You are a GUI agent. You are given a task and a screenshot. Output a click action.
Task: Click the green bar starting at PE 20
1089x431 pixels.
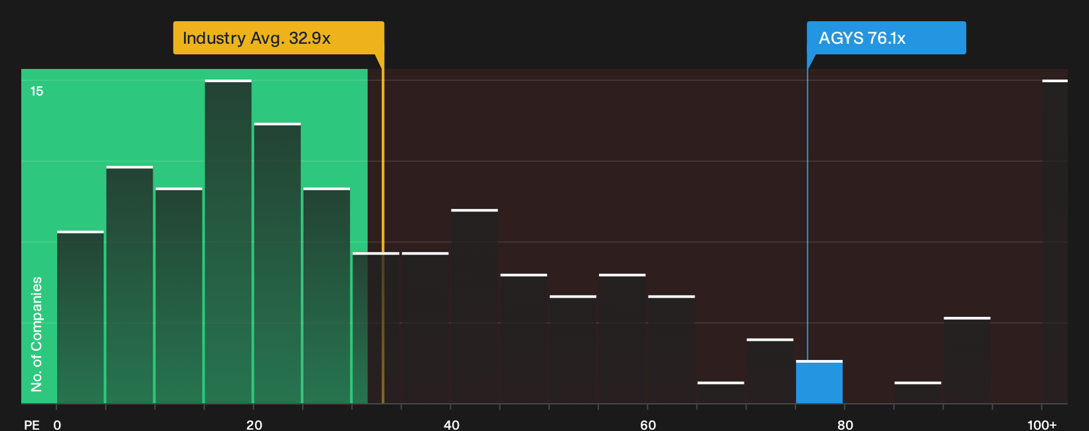[x=278, y=263]
